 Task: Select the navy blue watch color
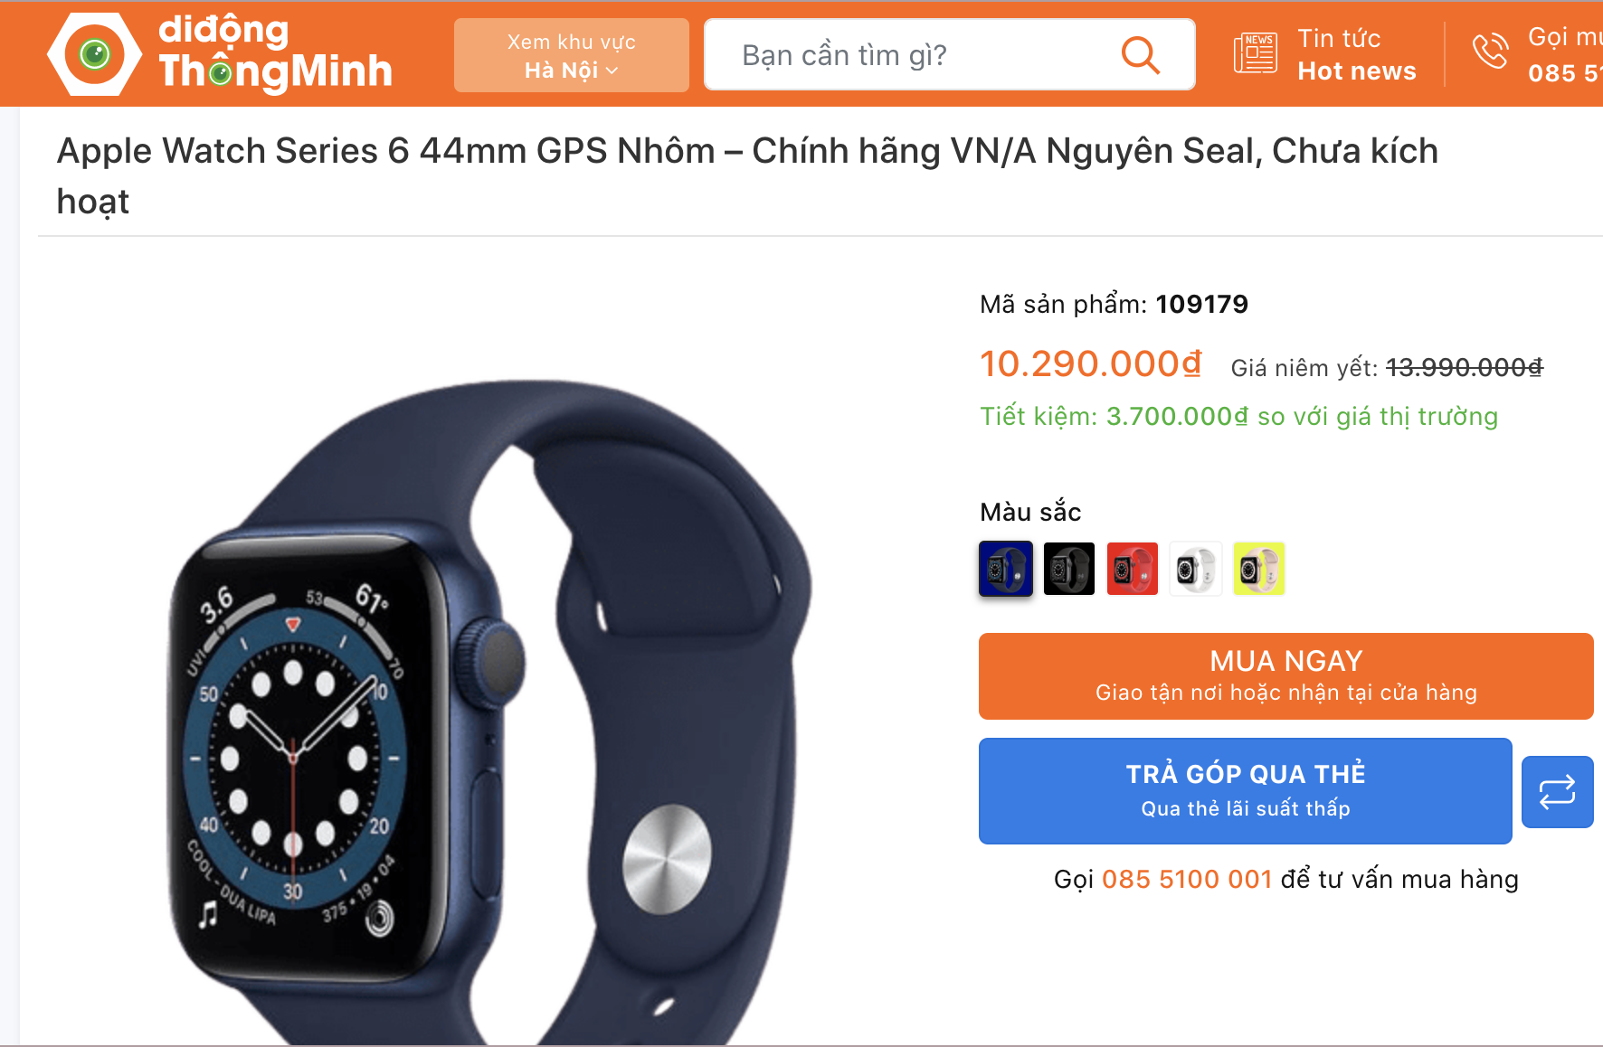click(1006, 569)
